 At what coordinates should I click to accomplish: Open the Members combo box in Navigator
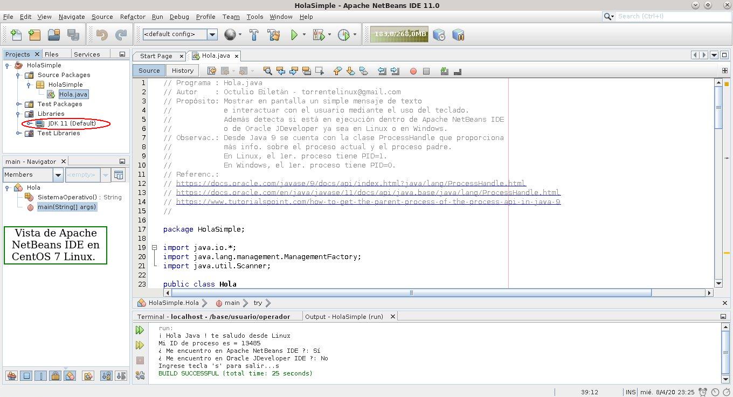click(33, 175)
